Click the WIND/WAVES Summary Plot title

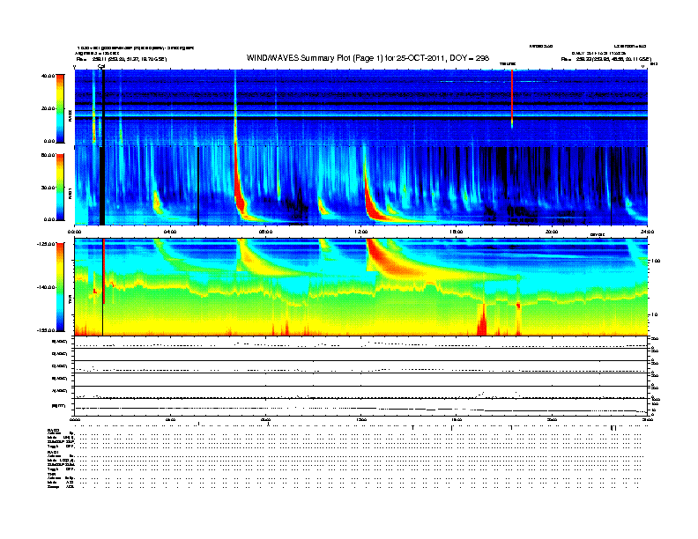(368, 58)
